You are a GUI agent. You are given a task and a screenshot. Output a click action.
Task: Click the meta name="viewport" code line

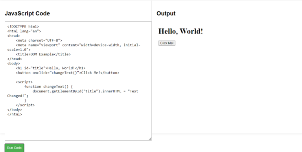pos(78,45)
